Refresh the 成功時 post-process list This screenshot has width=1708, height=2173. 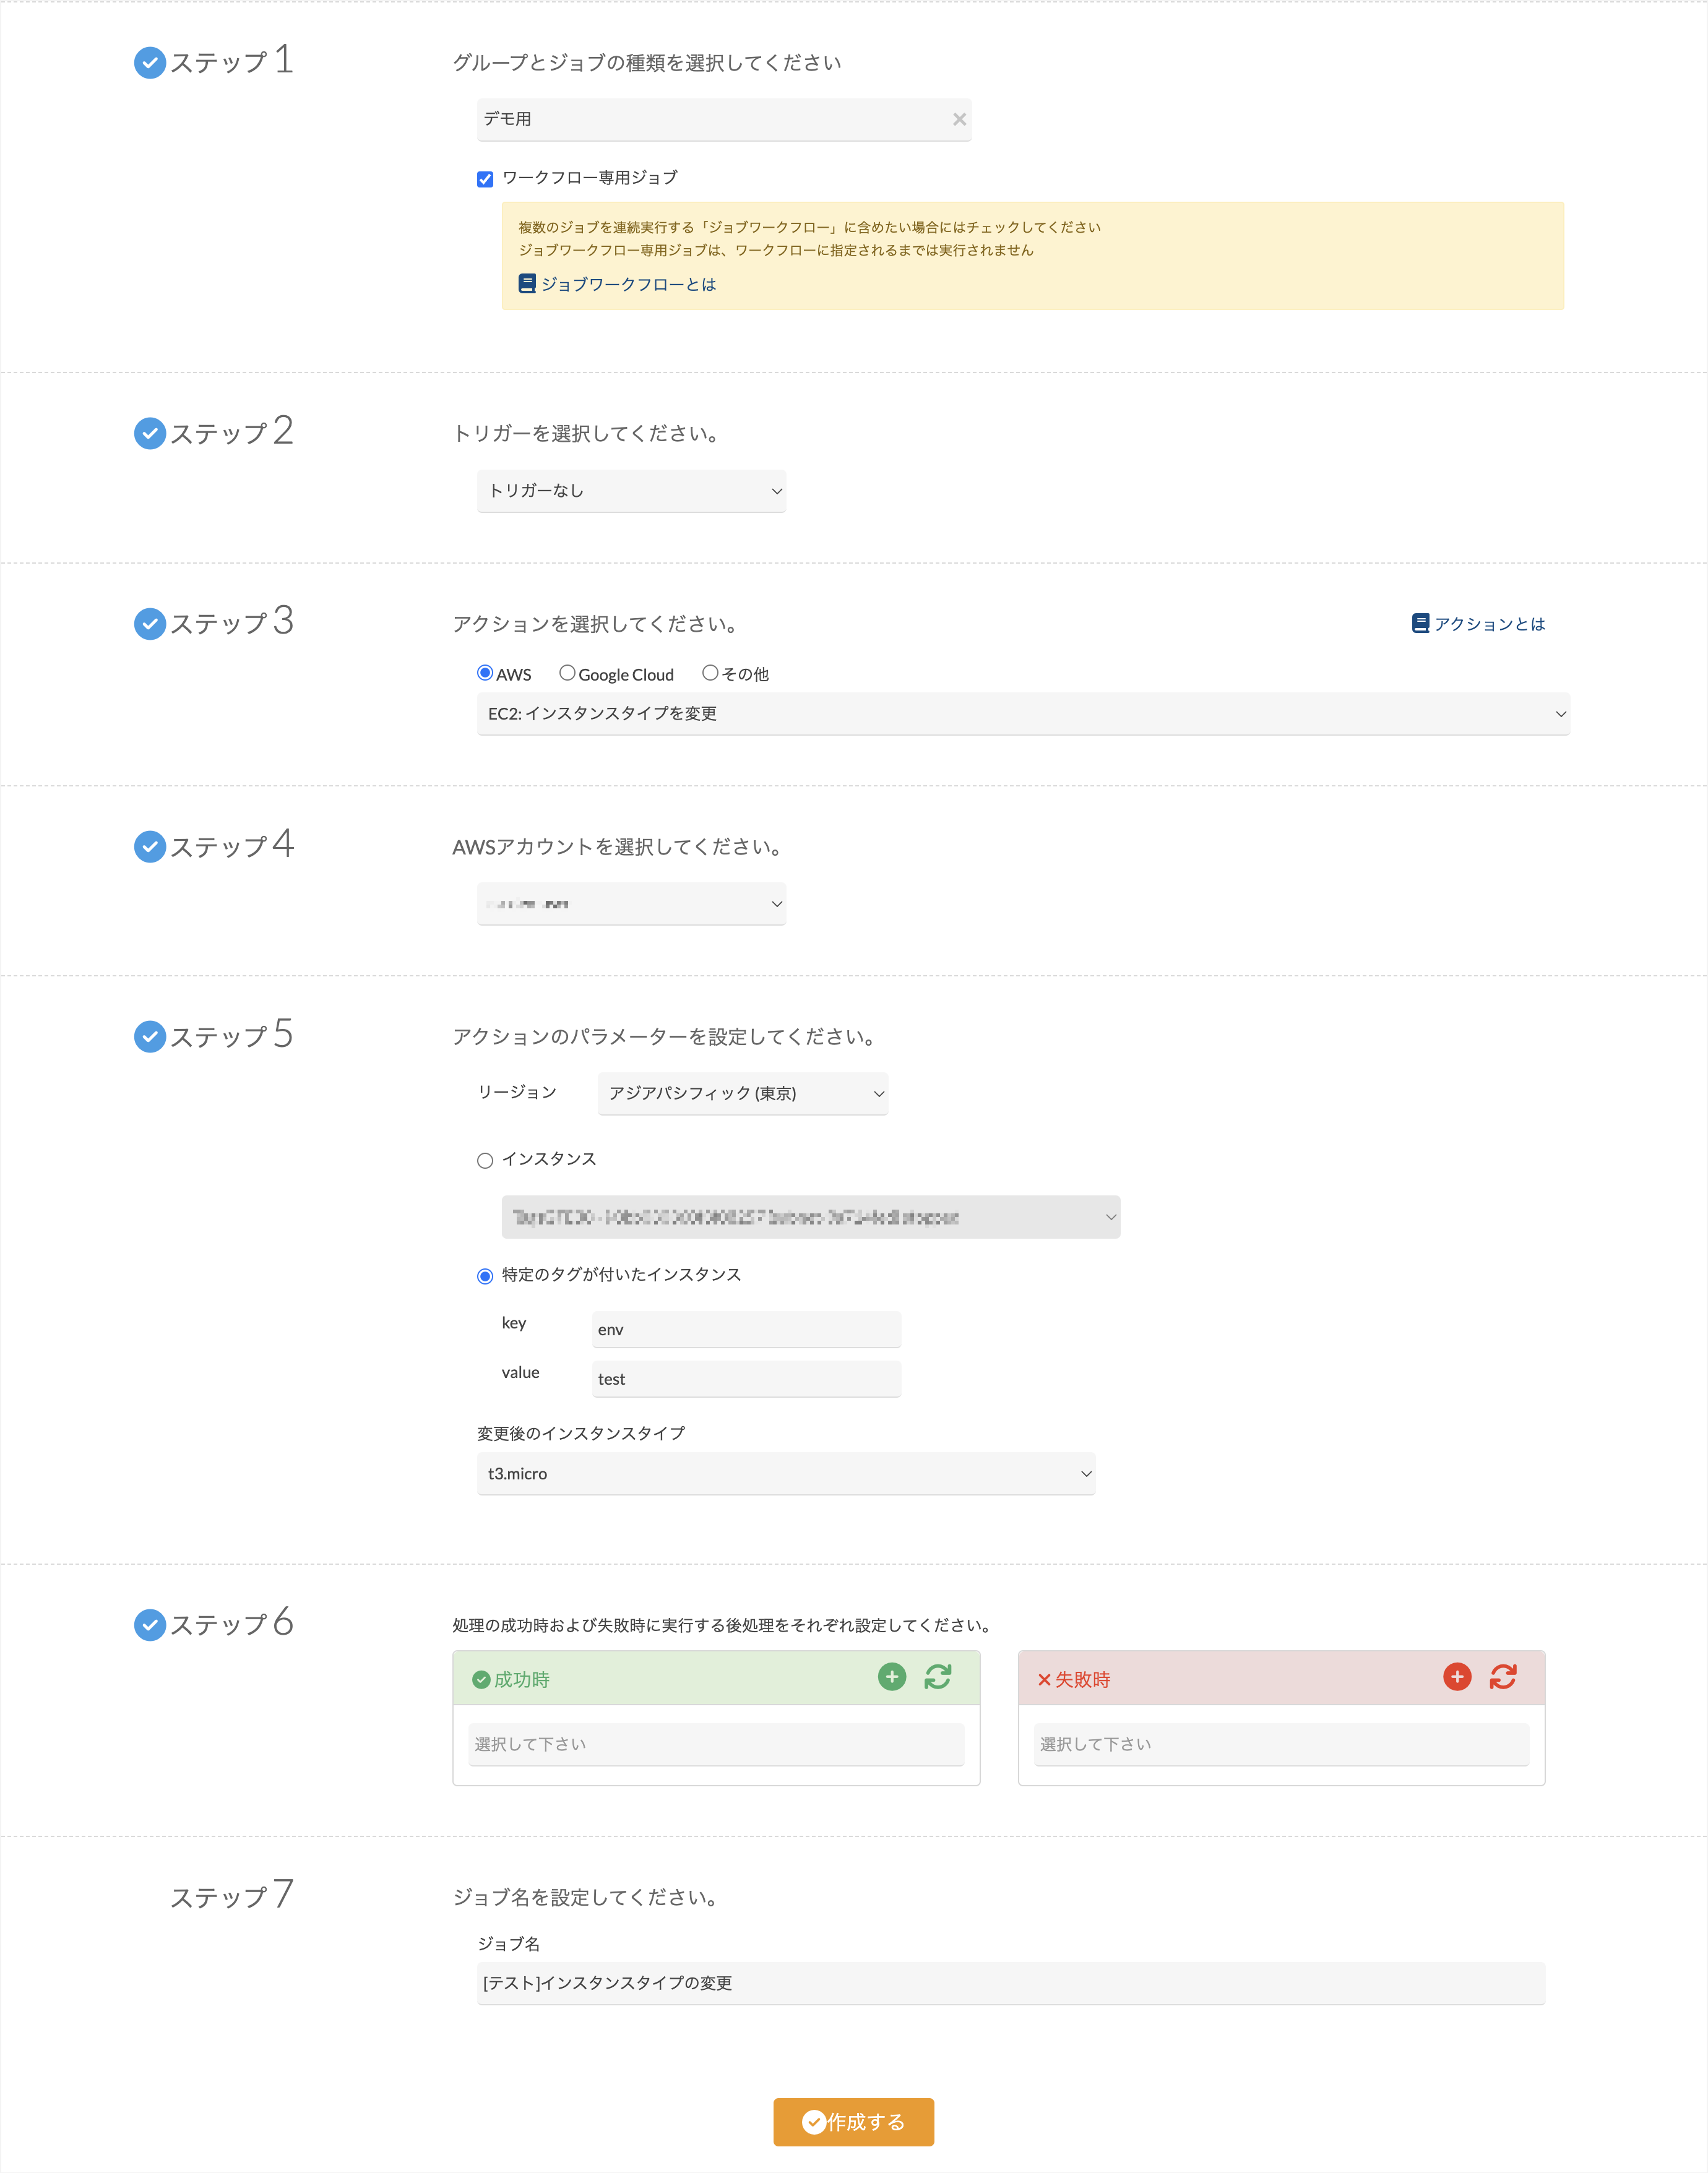[x=938, y=1676]
